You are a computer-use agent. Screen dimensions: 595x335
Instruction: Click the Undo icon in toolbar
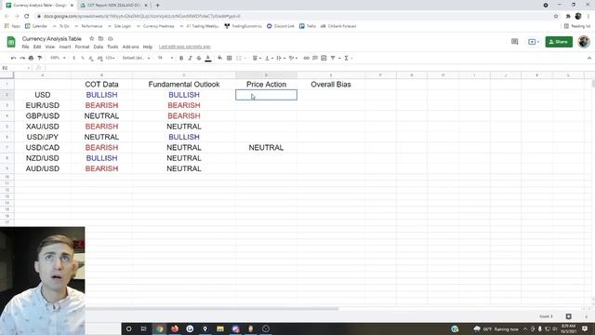[14, 58]
